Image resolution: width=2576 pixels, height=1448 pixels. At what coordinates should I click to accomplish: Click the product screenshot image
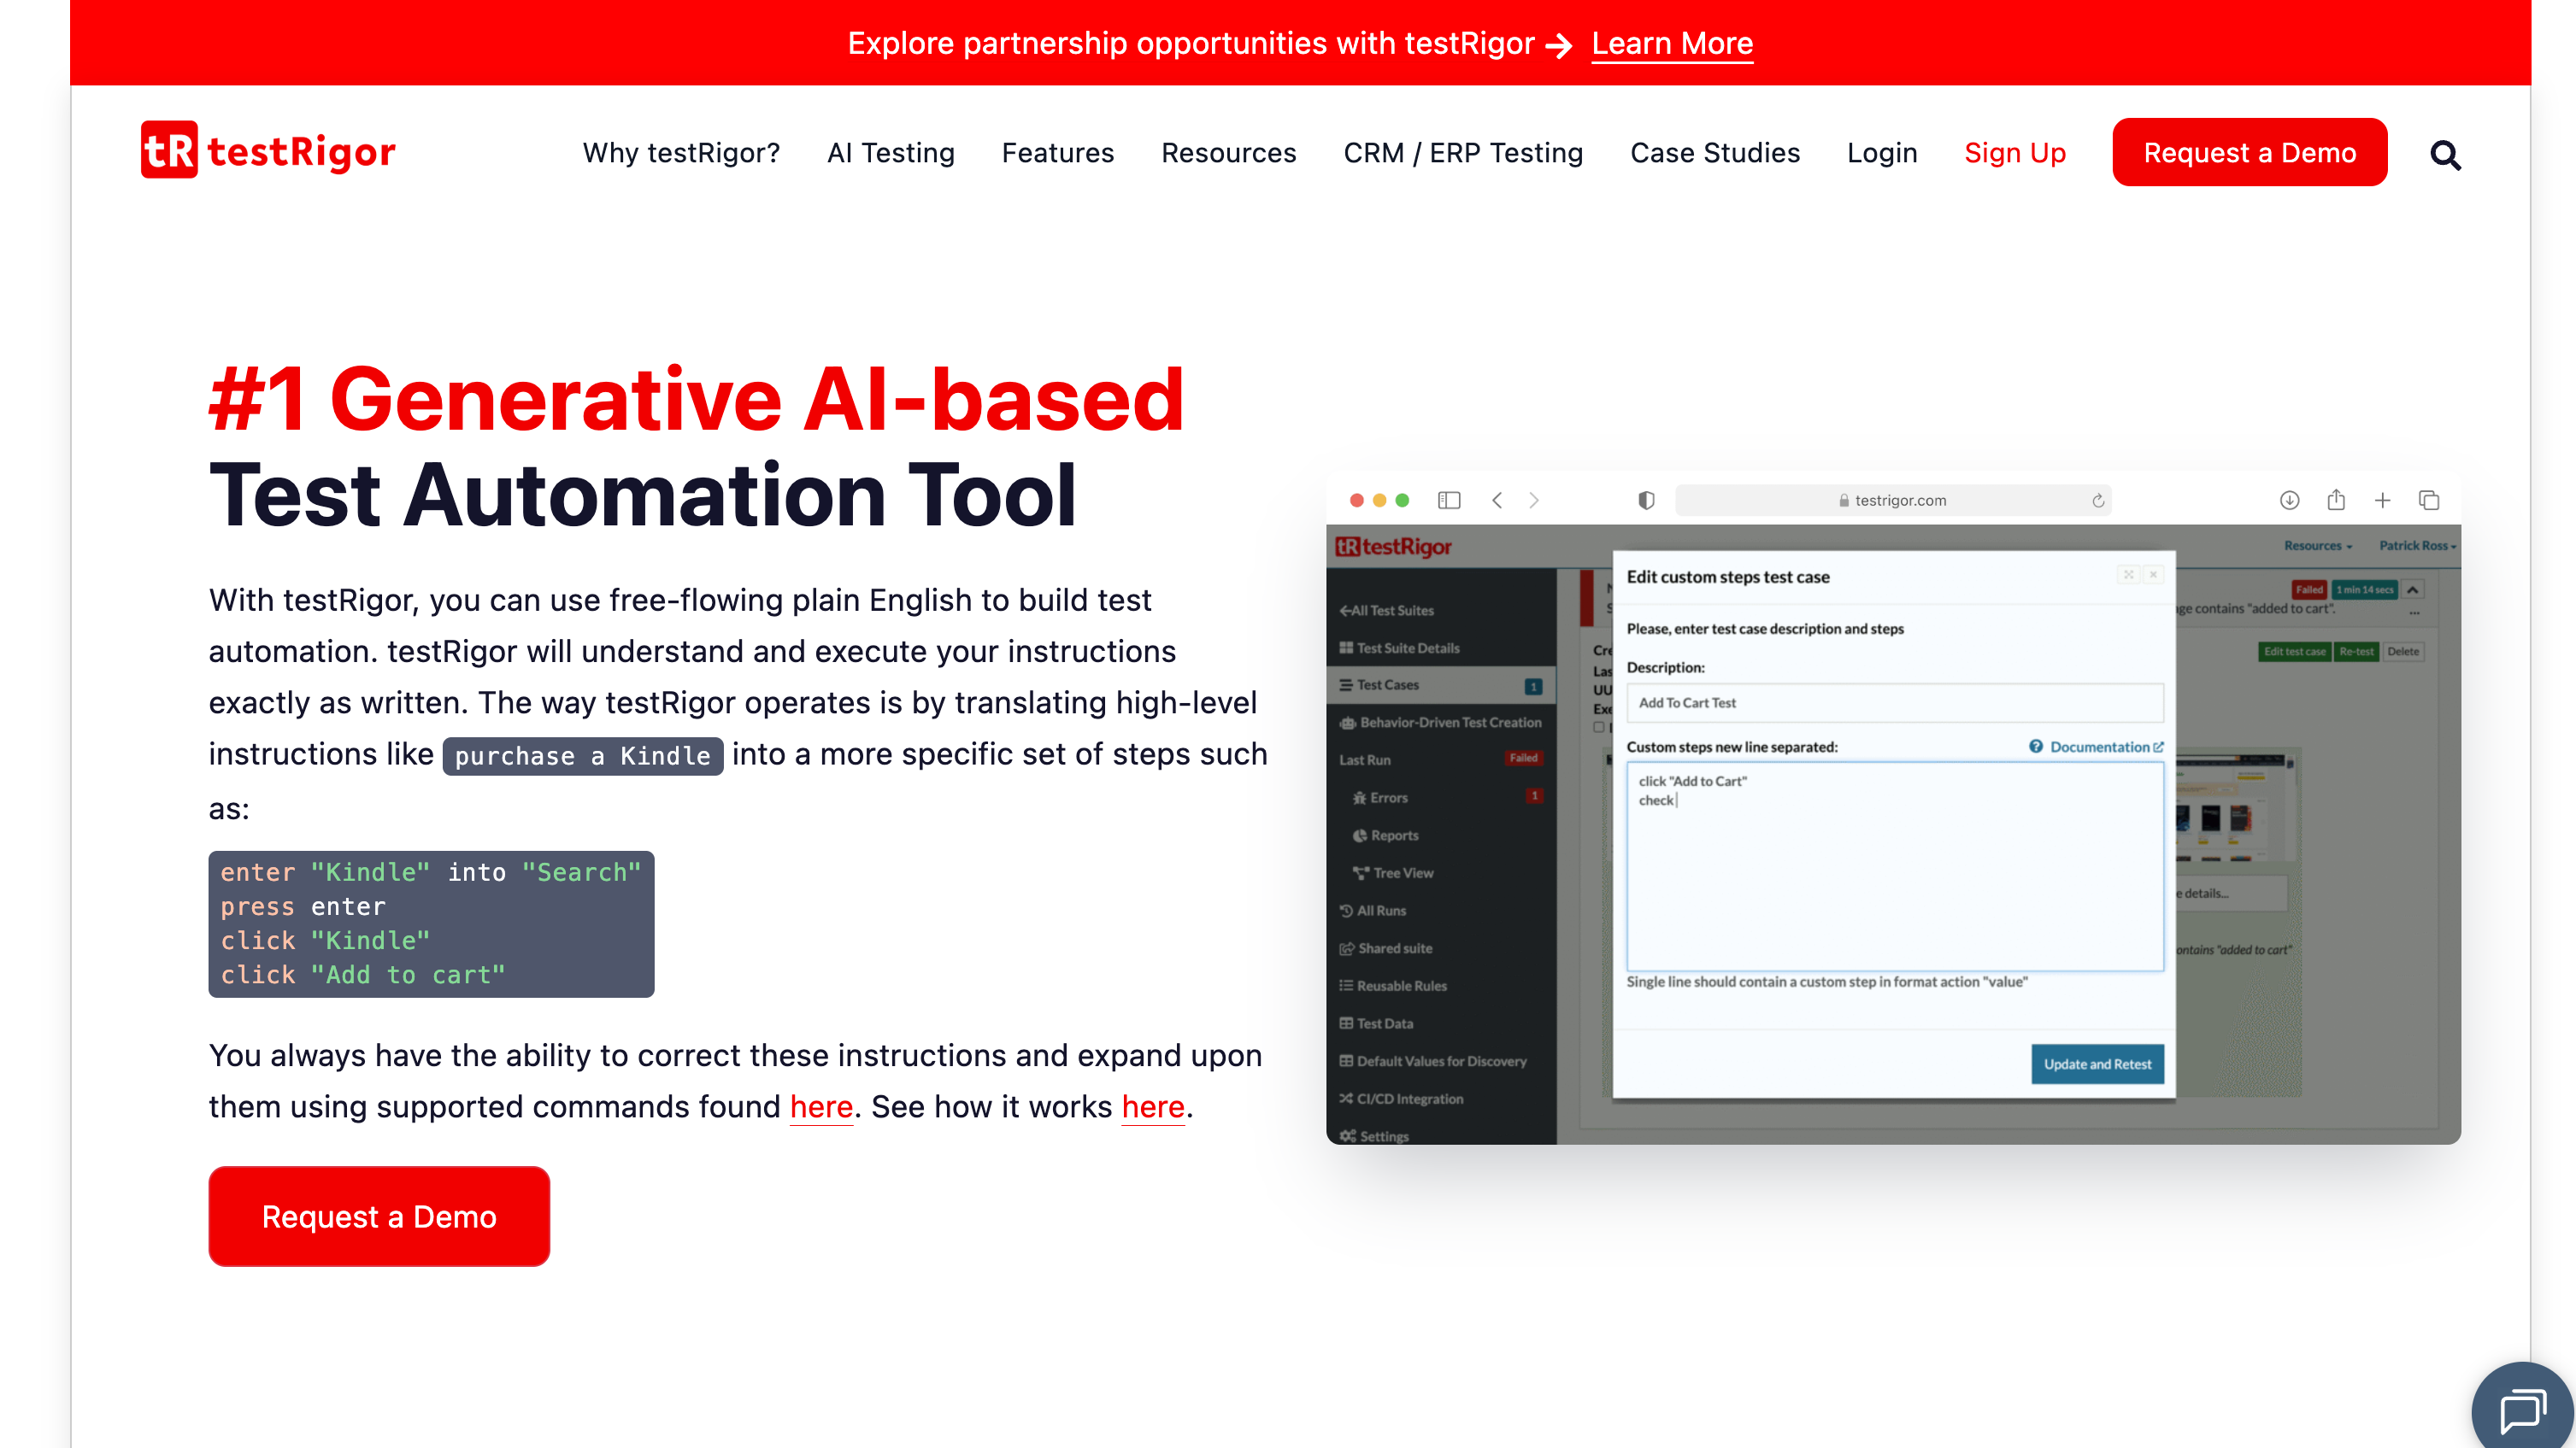pos(1892,807)
